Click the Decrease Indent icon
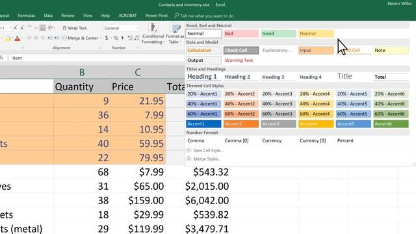The width and height of the screenshot is (416, 234). (x=50, y=38)
